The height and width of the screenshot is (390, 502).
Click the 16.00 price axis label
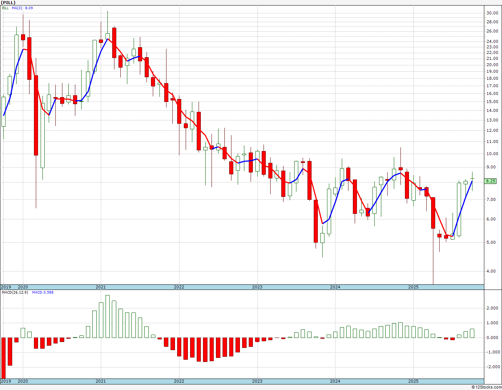tap(492, 93)
